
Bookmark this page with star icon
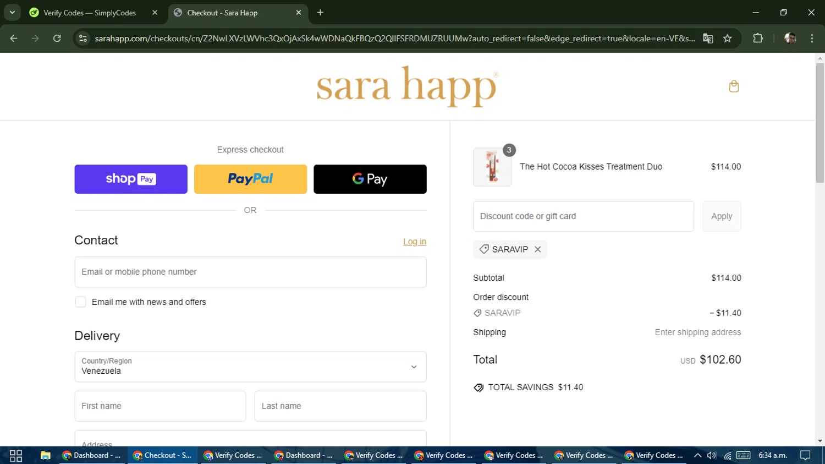click(x=728, y=39)
